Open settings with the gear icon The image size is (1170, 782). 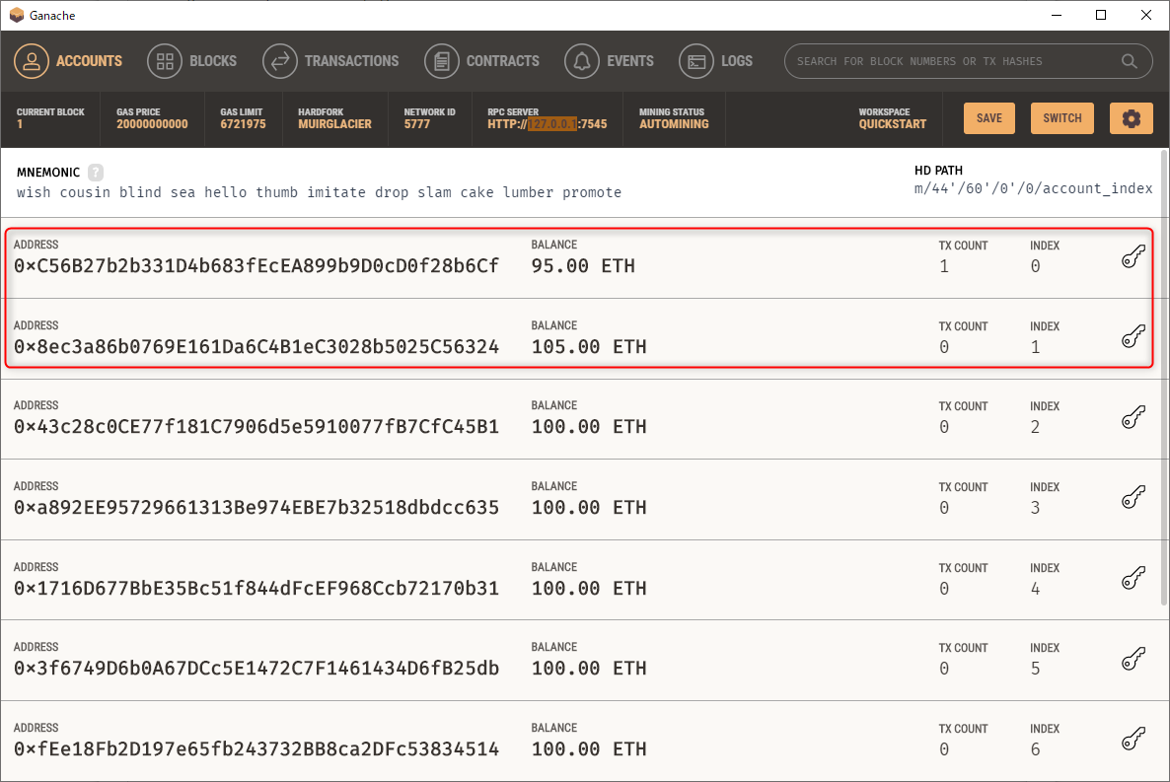(x=1131, y=118)
